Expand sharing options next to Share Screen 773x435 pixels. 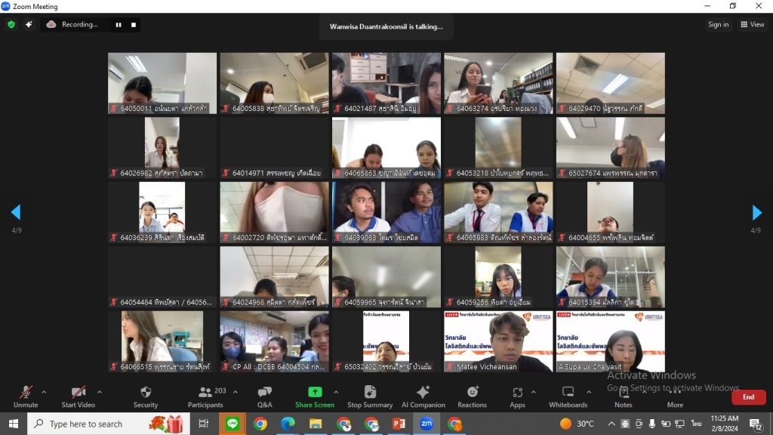tap(336, 393)
